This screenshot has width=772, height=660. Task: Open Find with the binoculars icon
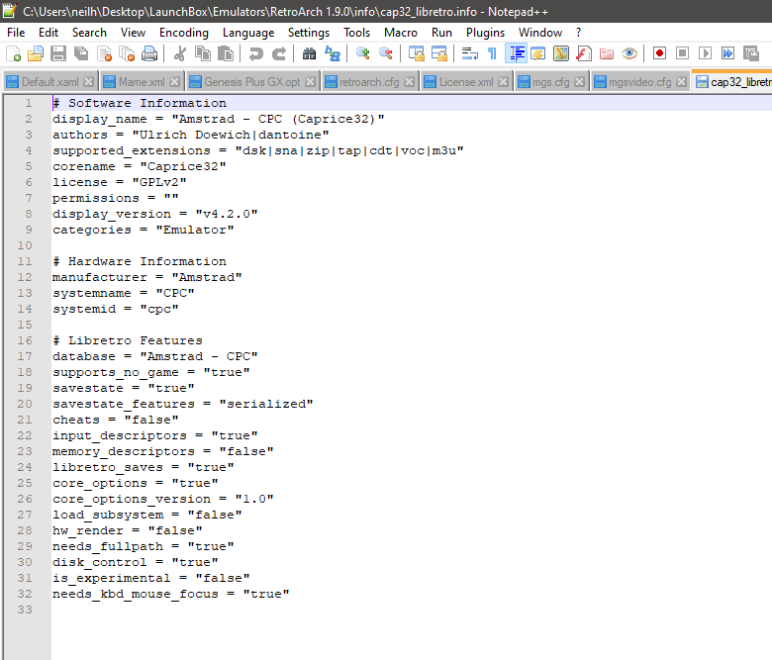[x=309, y=53]
